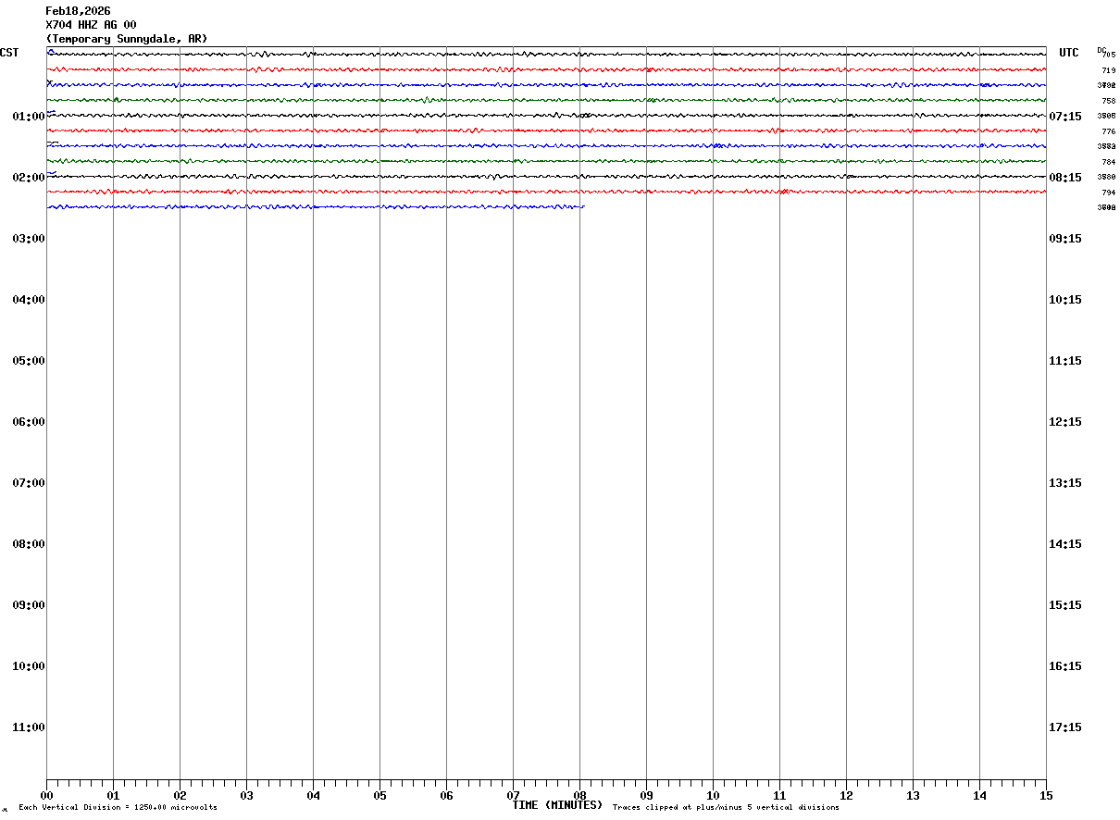This screenshot has height=820, width=1120.
Task: Click the UTC timezone label
Action: tap(1069, 53)
